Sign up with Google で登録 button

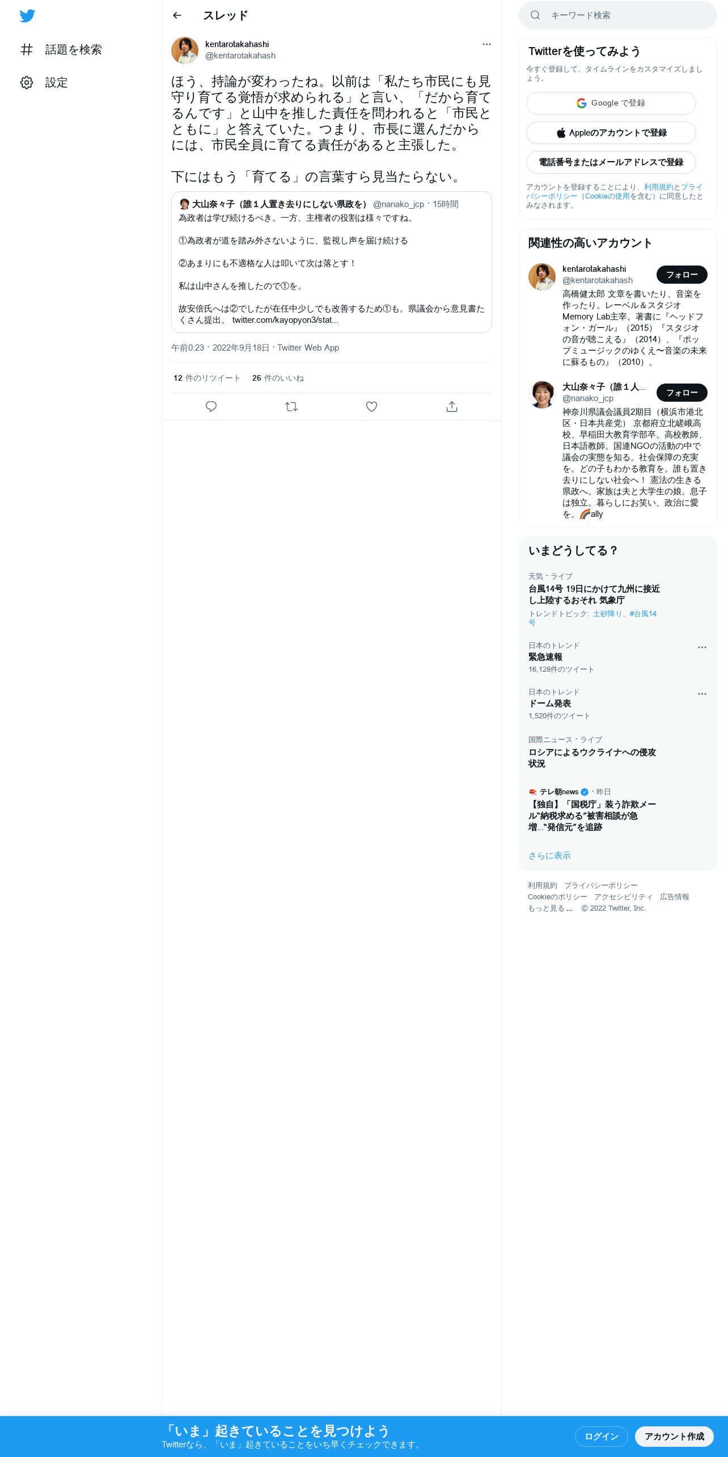tap(611, 103)
